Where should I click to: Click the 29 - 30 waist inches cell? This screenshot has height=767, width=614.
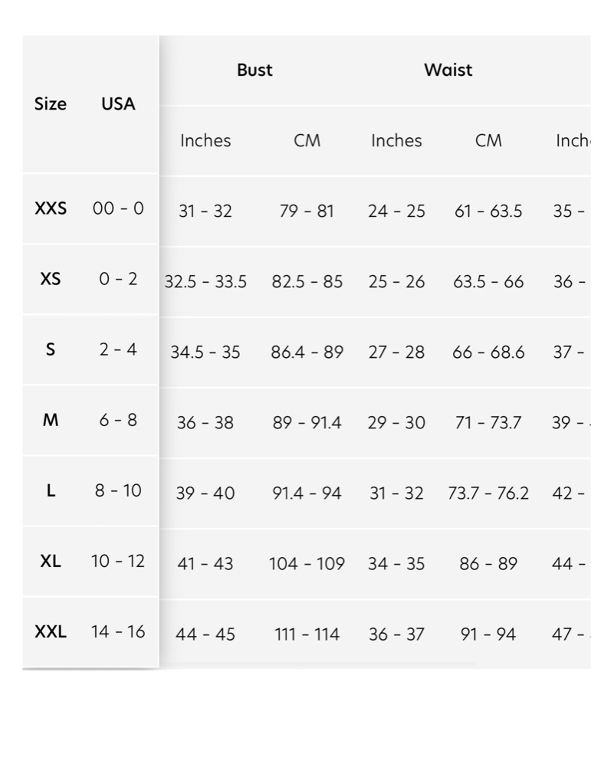coord(396,423)
